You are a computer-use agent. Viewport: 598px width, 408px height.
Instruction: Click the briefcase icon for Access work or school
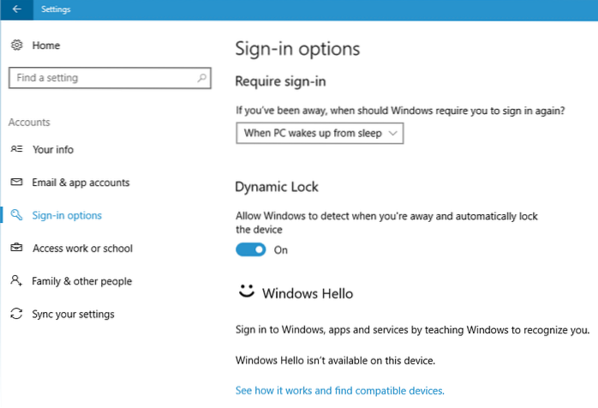click(x=16, y=249)
